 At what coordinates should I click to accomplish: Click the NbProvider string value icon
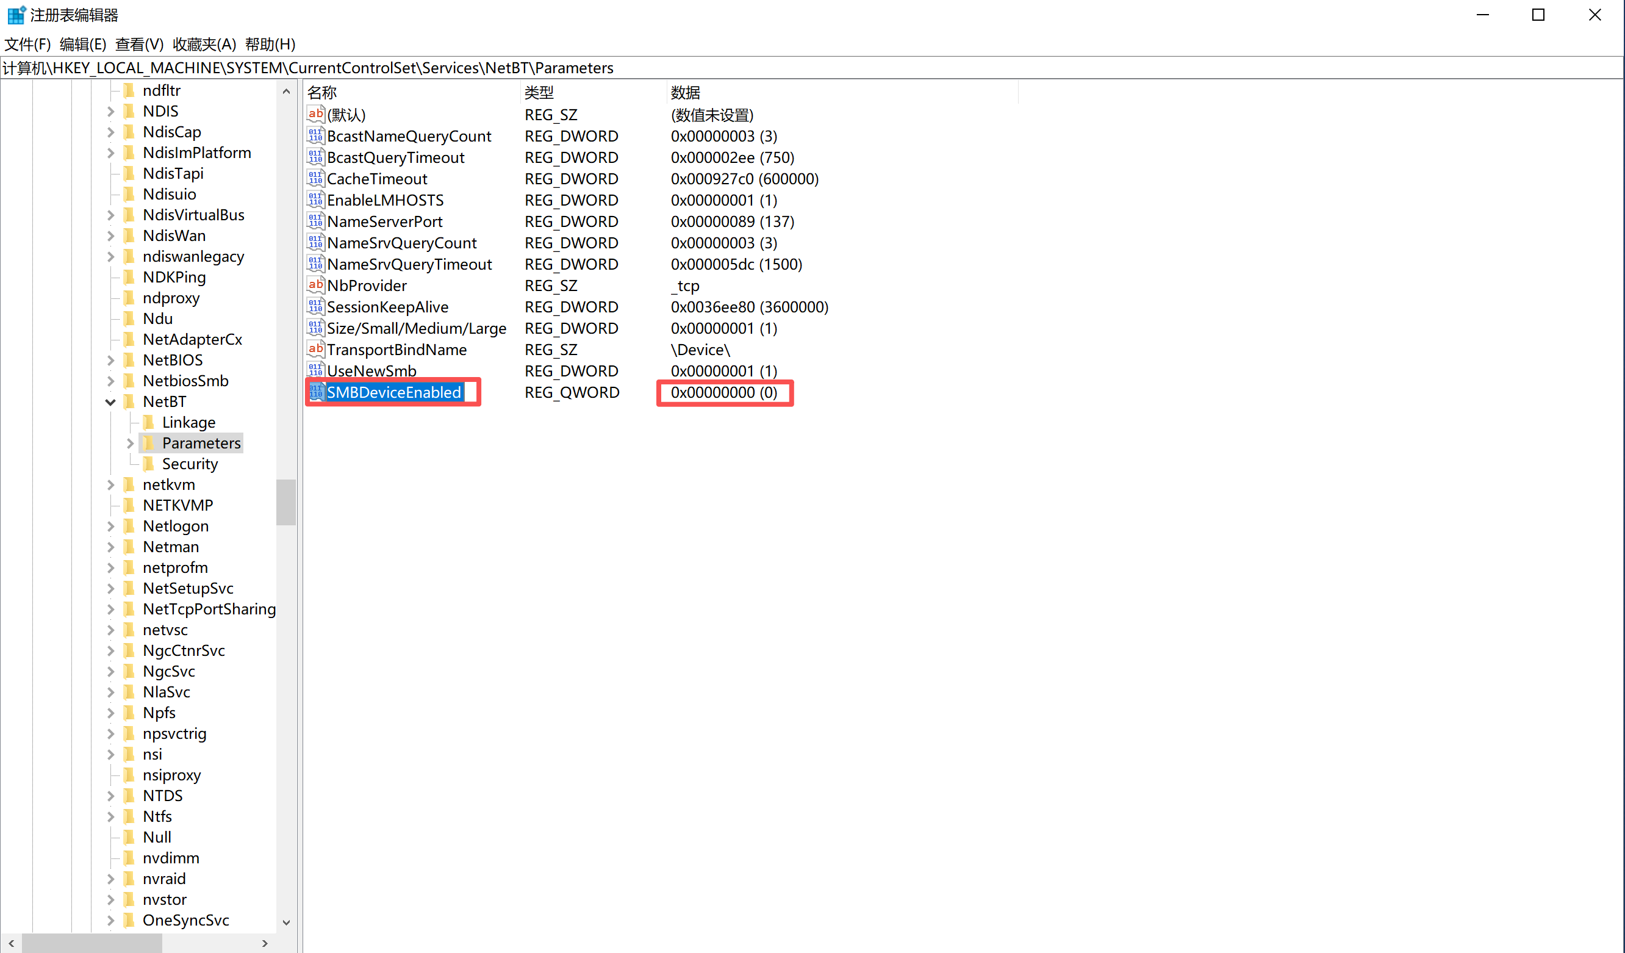tap(315, 285)
